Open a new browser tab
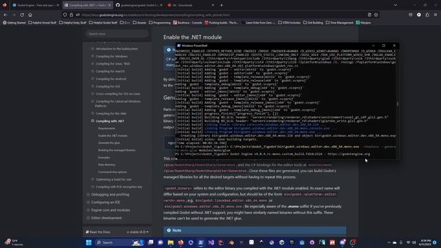 [222, 5]
